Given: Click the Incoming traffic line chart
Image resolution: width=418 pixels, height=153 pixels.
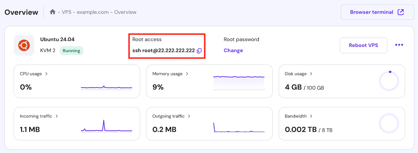Looking at the screenshot, I should [106, 126].
